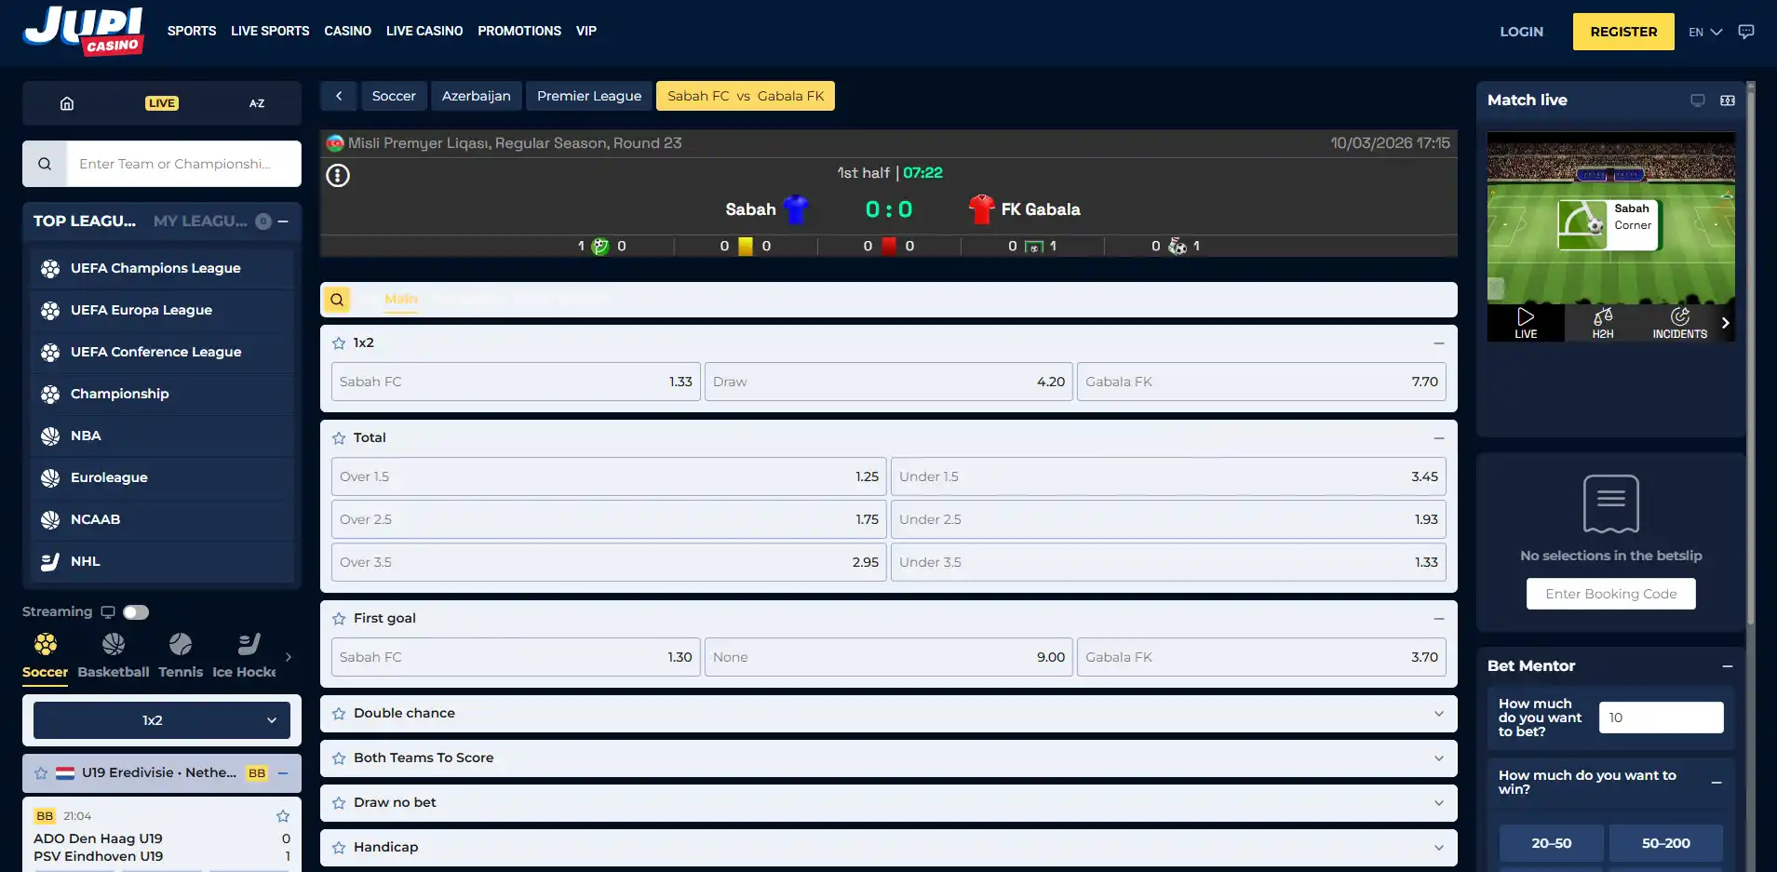
Task: Favorite the Double chance market star
Action: coord(339,713)
